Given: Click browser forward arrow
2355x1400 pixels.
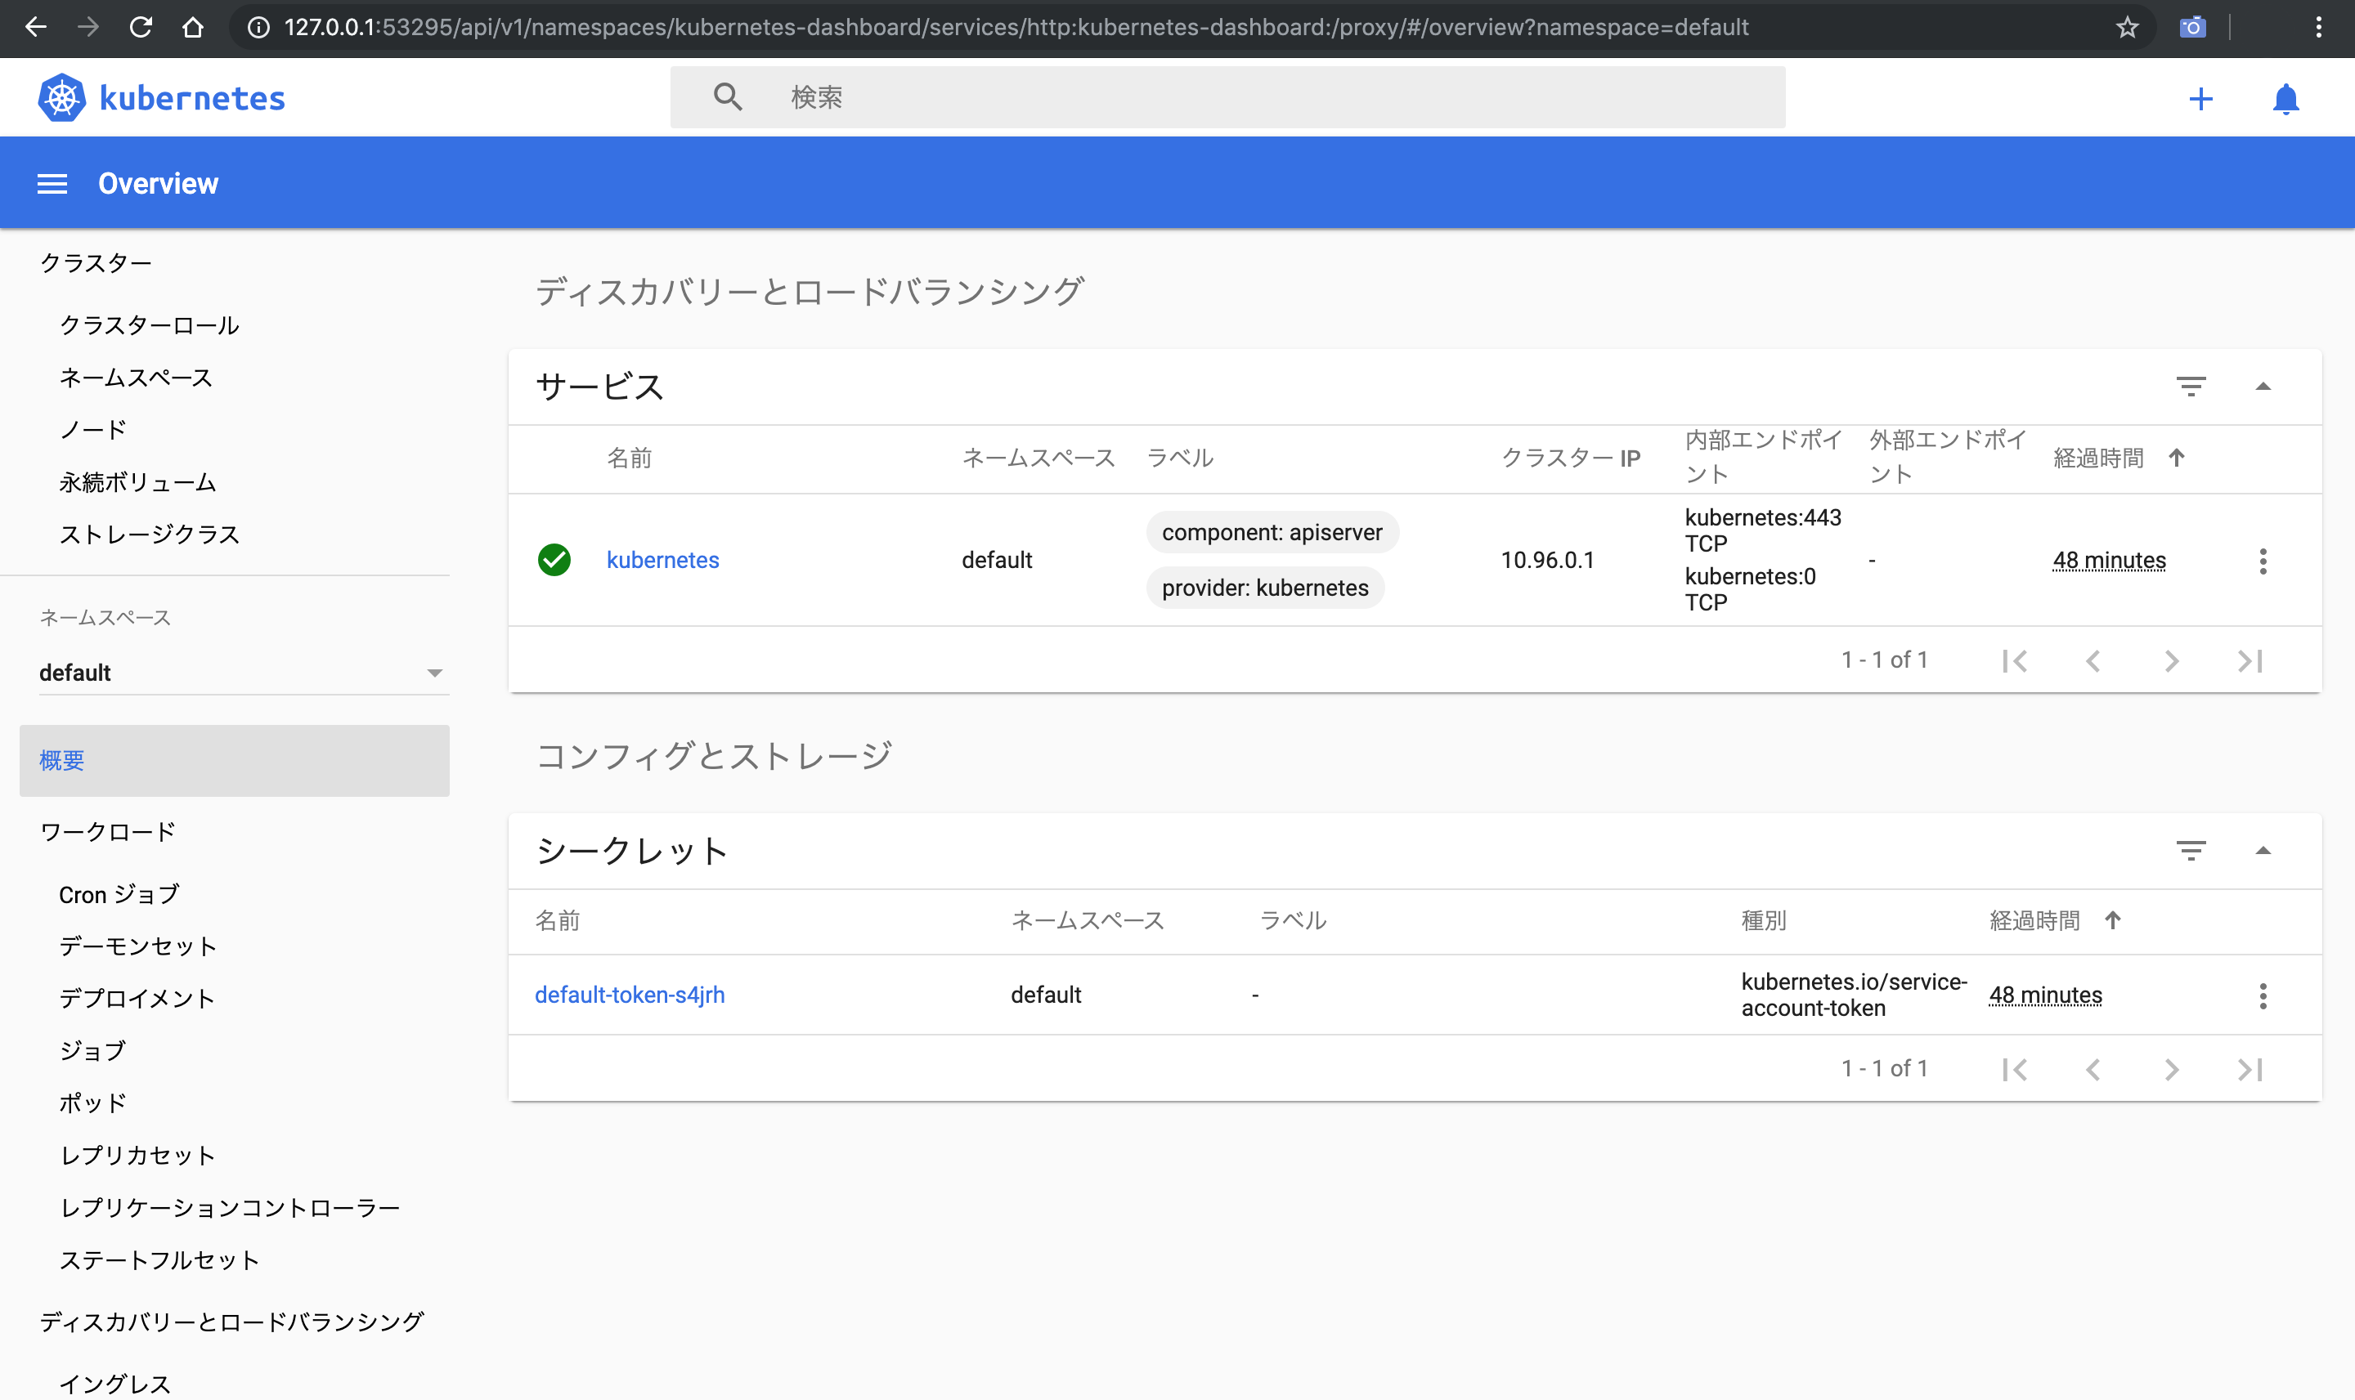Looking at the screenshot, I should [87, 27].
